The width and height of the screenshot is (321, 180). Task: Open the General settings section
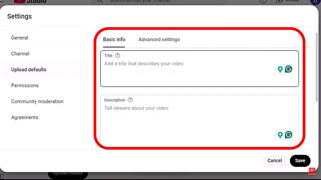[20, 38]
